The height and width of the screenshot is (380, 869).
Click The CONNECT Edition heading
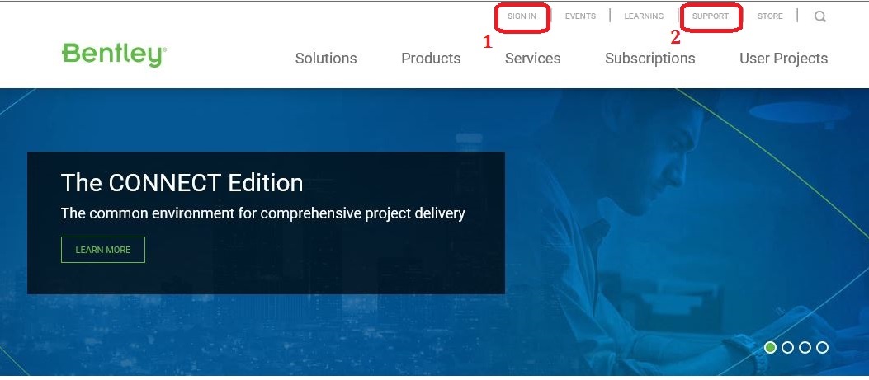(182, 182)
